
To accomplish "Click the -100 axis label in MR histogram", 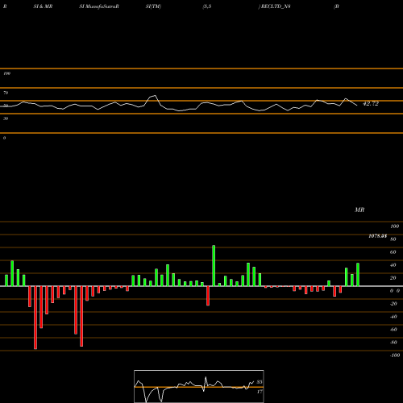I will [x=395, y=355].
